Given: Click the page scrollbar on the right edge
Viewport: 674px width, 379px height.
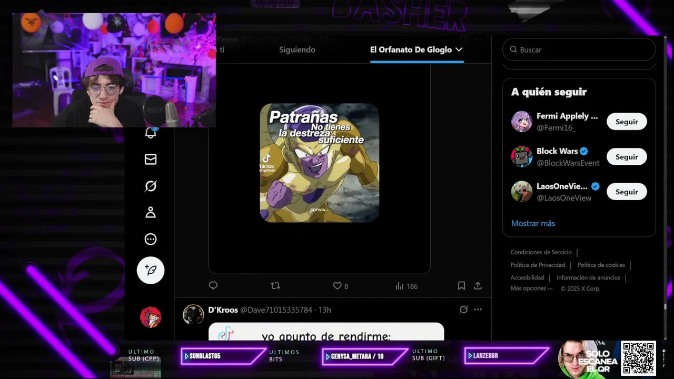Looking at the screenshot, I should click(665, 305).
